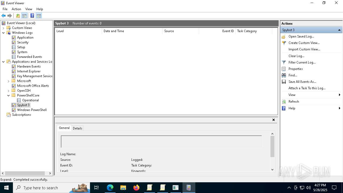This screenshot has height=193, width=343.
Task: Select the System log icon
Action: click(x=14, y=52)
